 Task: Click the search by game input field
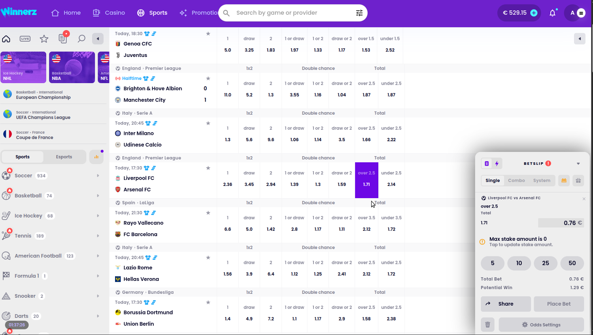point(291,13)
